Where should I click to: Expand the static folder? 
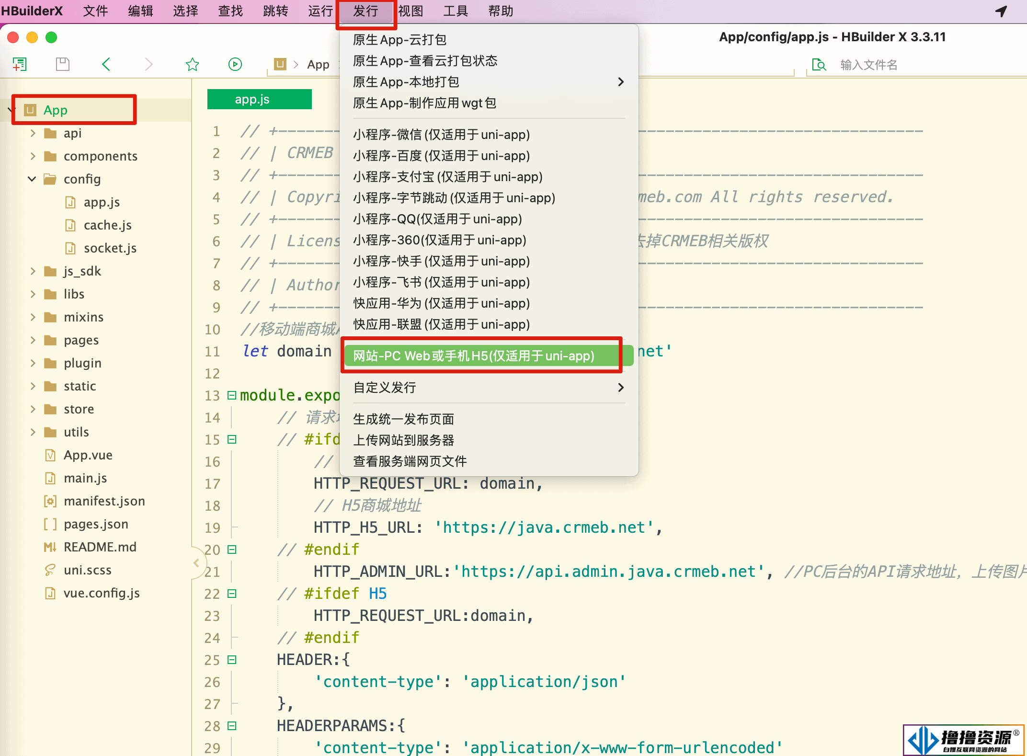(x=33, y=386)
